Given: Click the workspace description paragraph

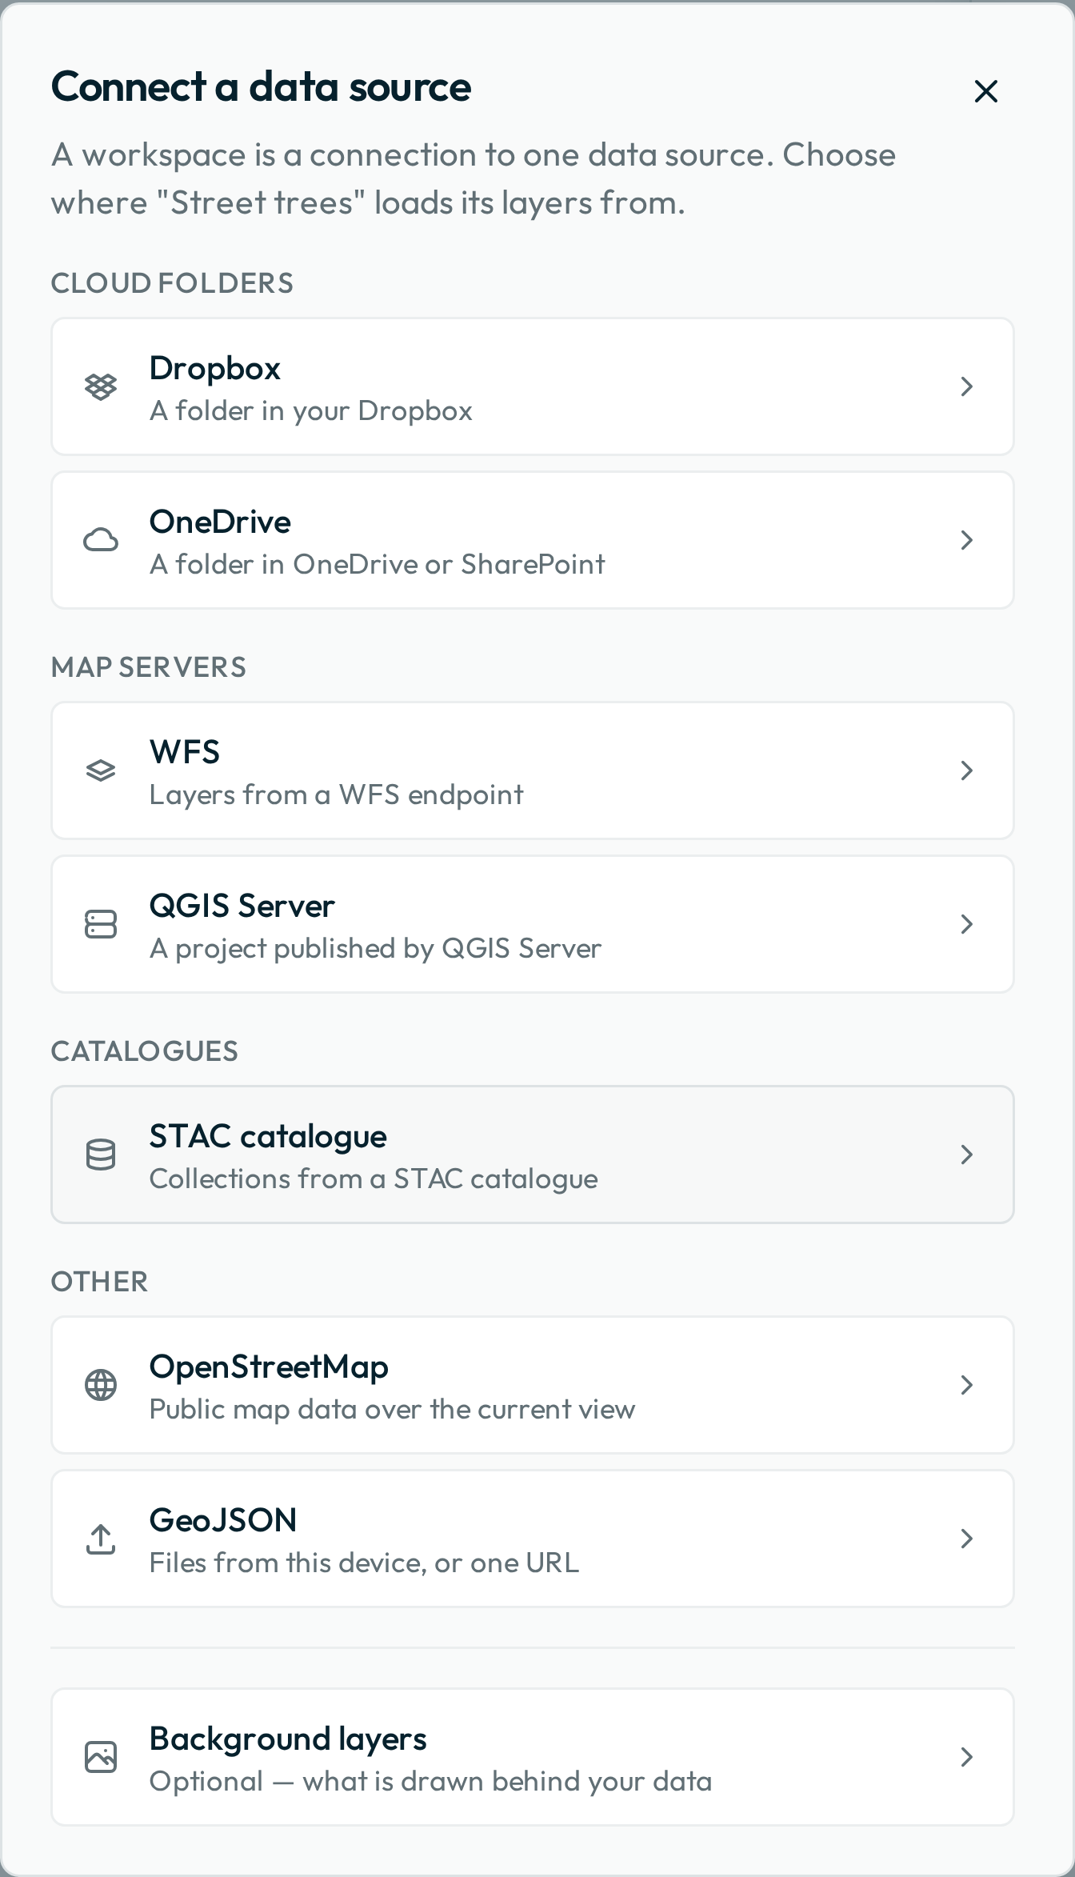Looking at the screenshot, I should [x=474, y=178].
